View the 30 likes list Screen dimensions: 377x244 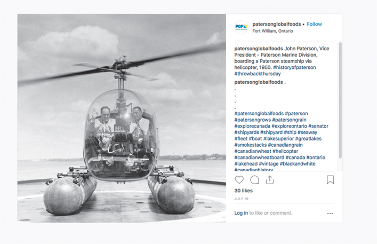pyautogui.click(x=243, y=191)
